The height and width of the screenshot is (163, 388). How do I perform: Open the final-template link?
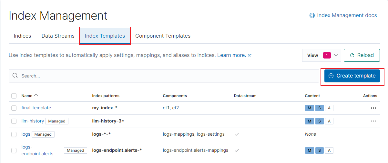click(x=36, y=108)
